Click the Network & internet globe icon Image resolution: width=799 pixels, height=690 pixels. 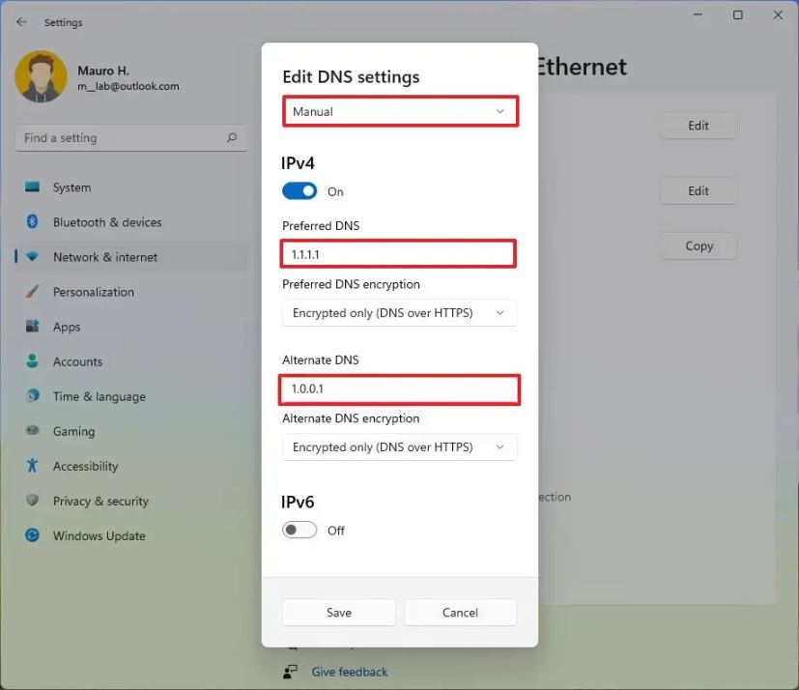click(x=34, y=256)
